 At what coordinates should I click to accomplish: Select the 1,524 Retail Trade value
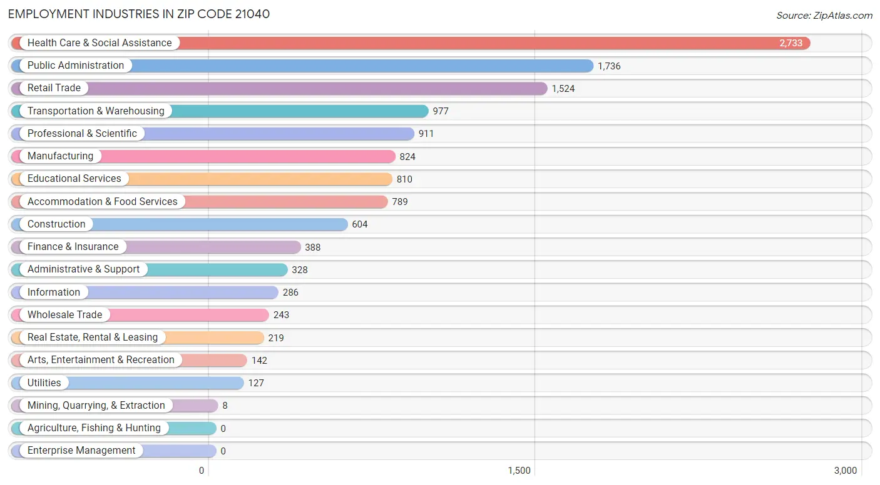tap(563, 89)
